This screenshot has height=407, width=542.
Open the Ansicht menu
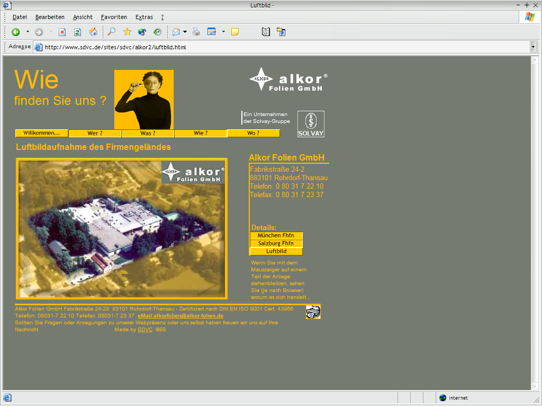[83, 17]
